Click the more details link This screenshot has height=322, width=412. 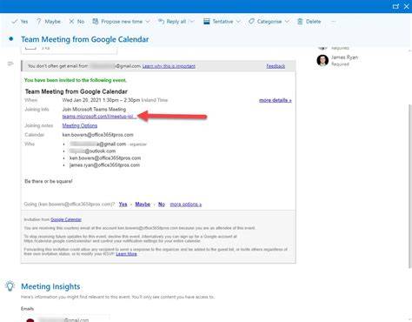tap(276, 100)
